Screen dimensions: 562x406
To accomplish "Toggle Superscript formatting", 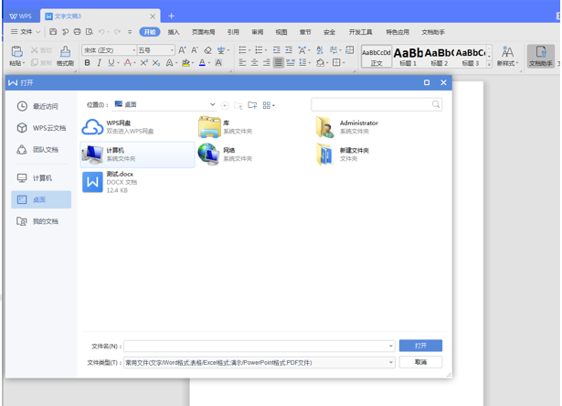I will (143, 63).
